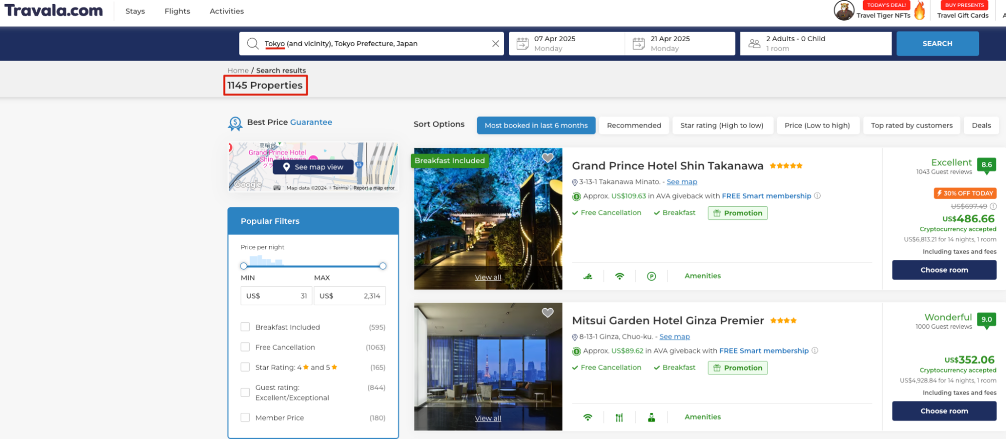Clear the Tokyo destination search field
Image resolution: width=1006 pixels, height=439 pixels.
pyautogui.click(x=495, y=44)
